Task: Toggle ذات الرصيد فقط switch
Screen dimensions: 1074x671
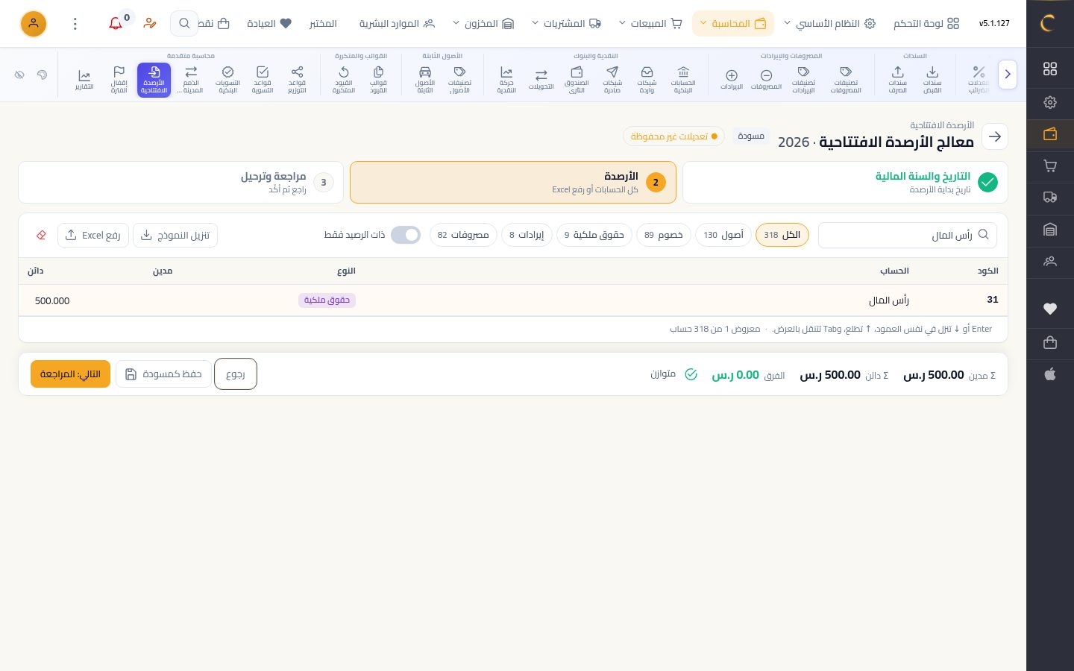Action: click(406, 235)
